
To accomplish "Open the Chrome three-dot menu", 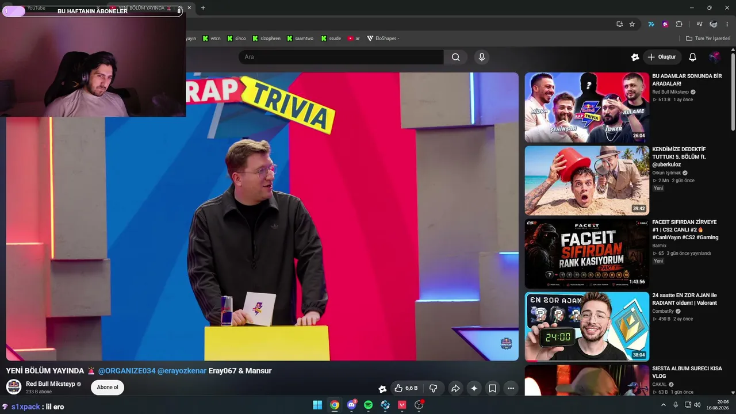I will [727, 24].
